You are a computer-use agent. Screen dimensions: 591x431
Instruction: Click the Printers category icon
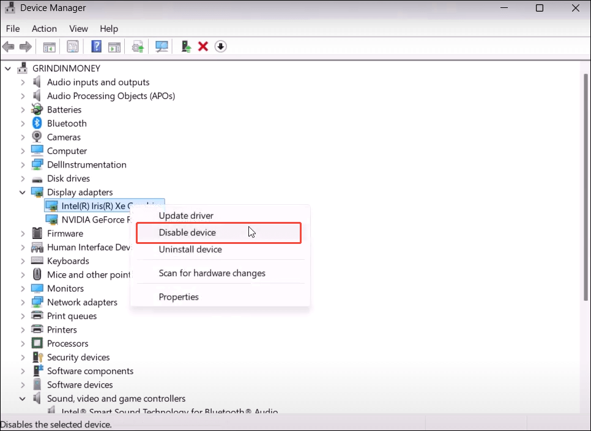[x=37, y=330]
